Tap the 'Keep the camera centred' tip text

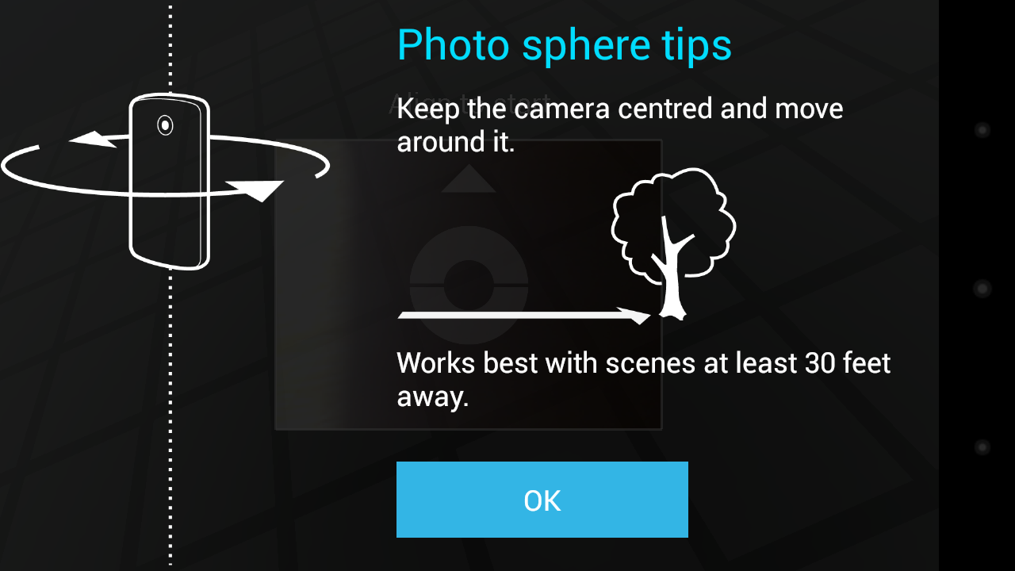click(x=619, y=125)
